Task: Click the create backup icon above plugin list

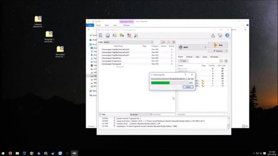Action: pos(226,61)
